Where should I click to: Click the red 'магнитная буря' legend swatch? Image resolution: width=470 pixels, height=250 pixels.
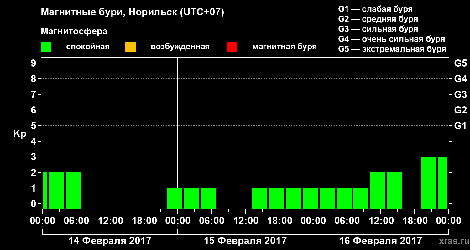pyautogui.click(x=232, y=47)
